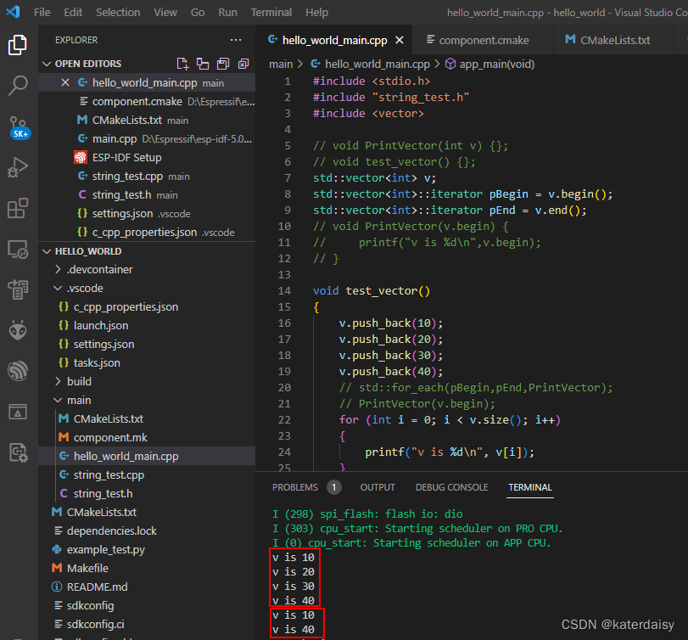This screenshot has height=640, width=688.
Task: Open c_cpp_properties.json under .vscode folder
Action: point(147,306)
